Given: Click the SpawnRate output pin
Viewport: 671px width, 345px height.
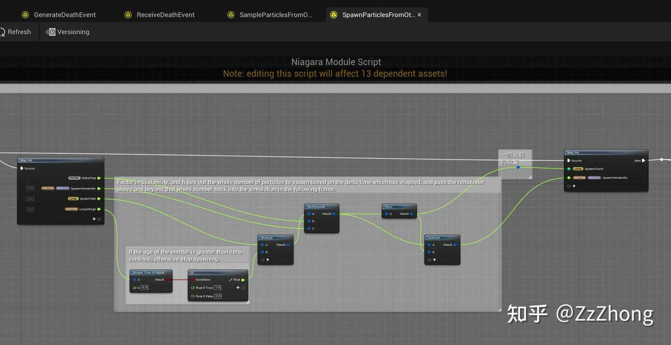Looking at the screenshot, I should tap(99, 199).
